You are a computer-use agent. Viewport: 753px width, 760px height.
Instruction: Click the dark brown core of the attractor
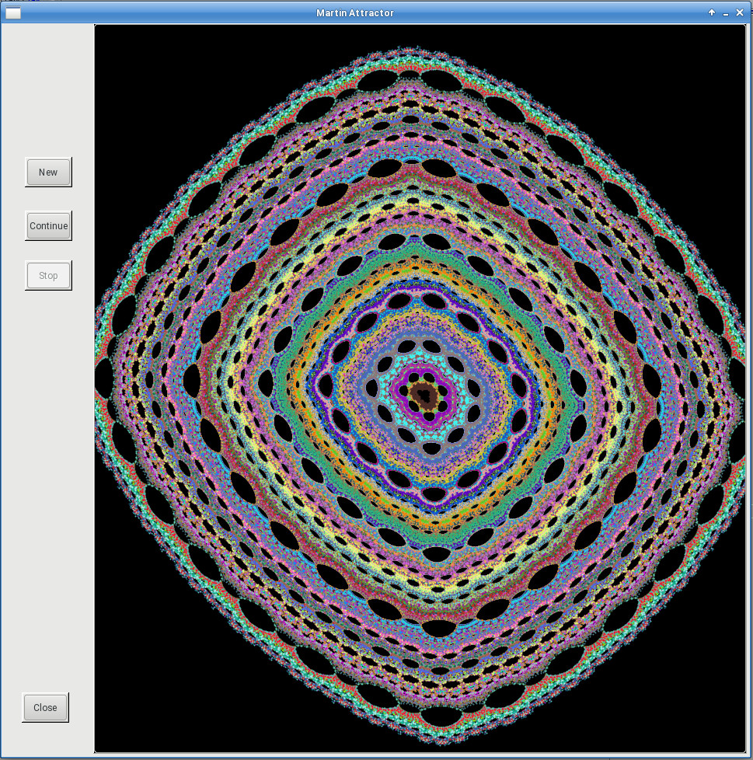[x=424, y=395]
